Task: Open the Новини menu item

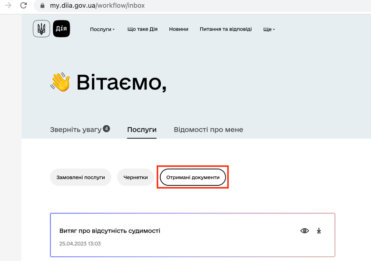Action: click(x=179, y=29)
